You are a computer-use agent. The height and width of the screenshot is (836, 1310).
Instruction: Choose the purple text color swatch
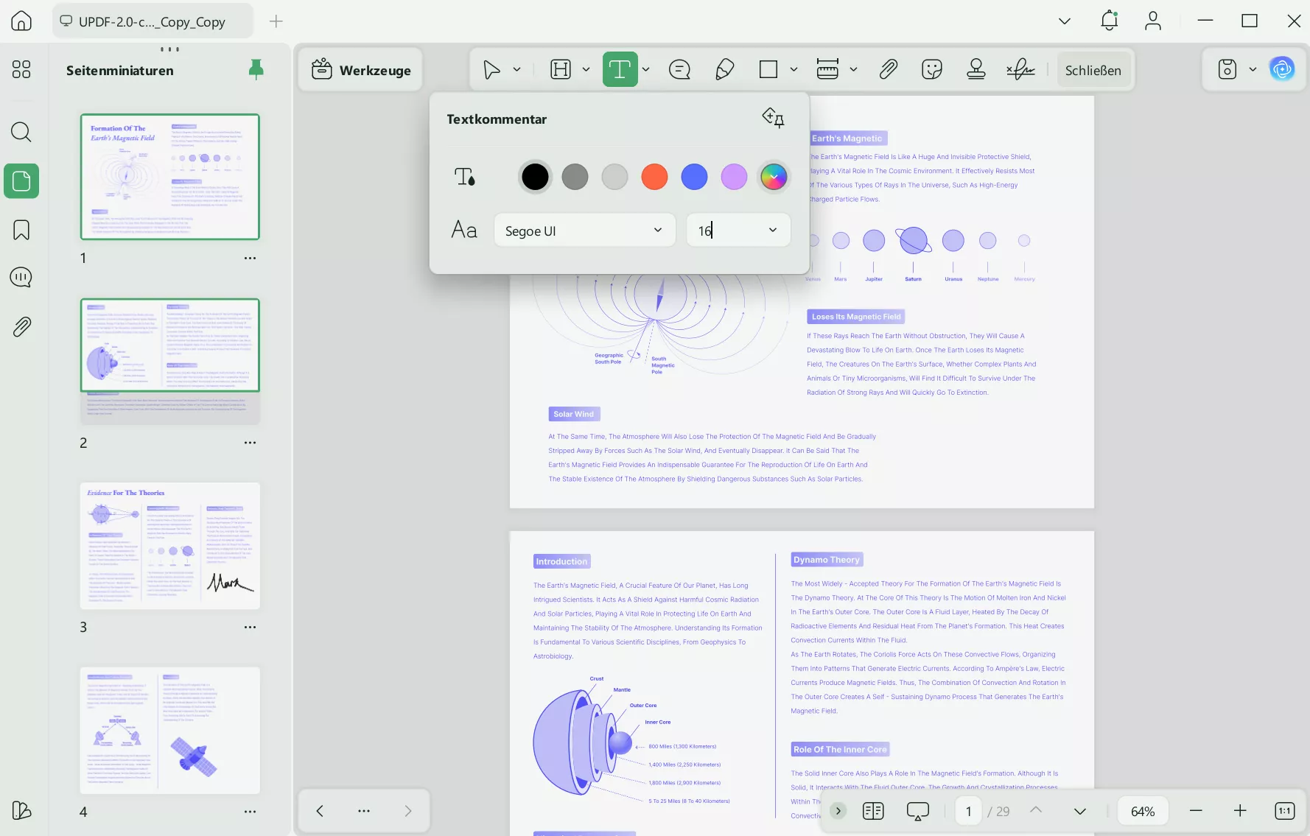[734, 177]
